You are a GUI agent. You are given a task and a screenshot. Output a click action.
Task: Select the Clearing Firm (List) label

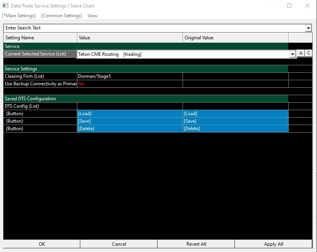pyautogui.click(x=40, y=76)
